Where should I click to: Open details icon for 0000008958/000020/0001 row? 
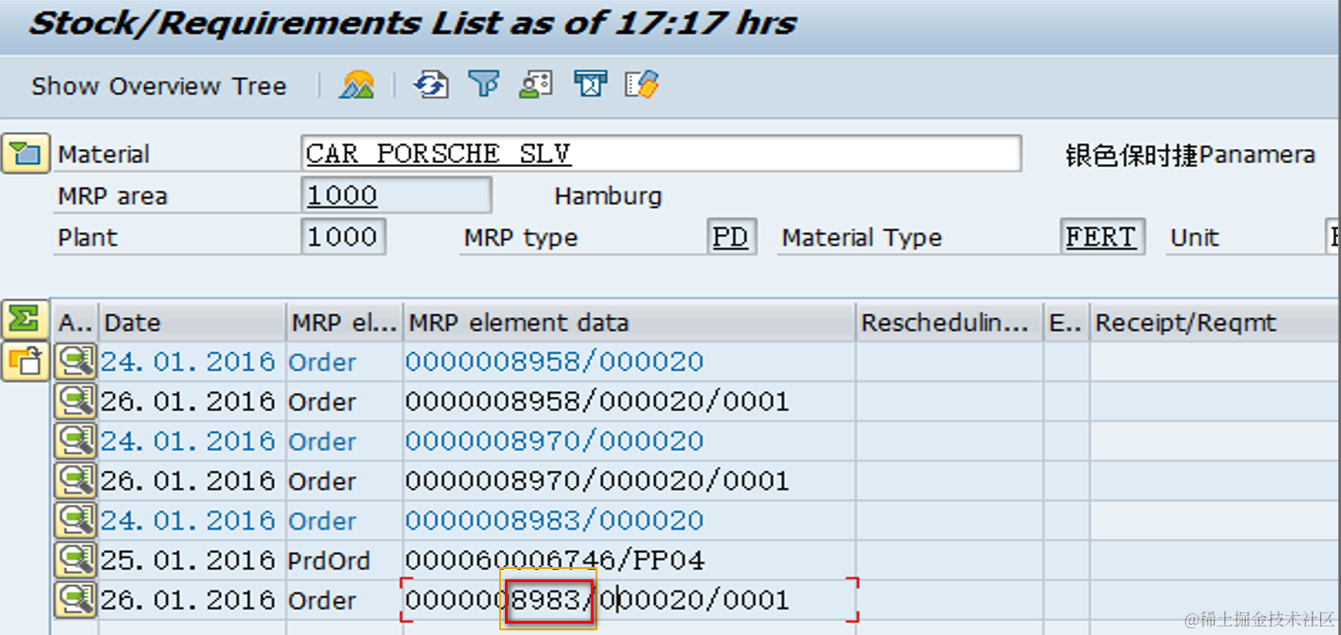75,402
